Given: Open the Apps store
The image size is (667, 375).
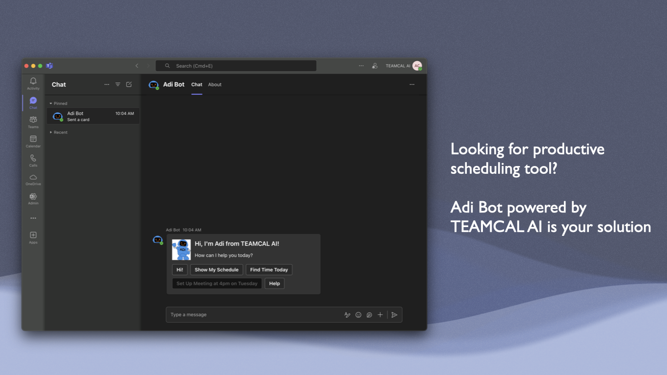Looking at the screenshot, I should (33, 237).
